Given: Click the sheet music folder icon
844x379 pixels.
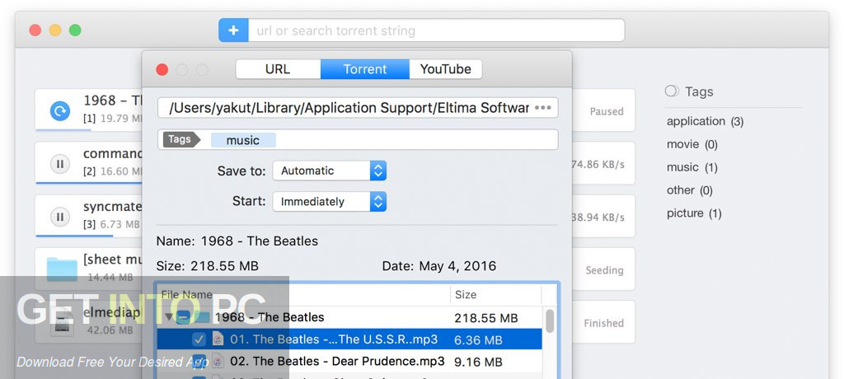Looking at the screenshot, I should 62,269.
